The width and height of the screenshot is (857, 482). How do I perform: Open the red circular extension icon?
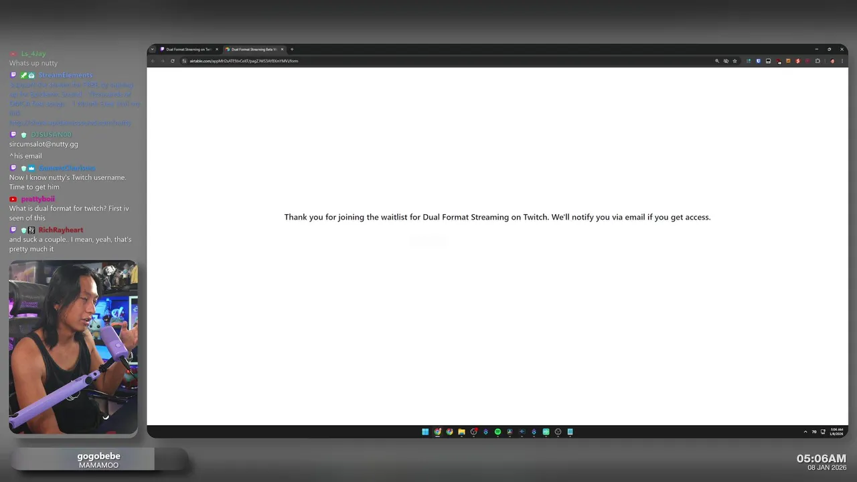[x=798, y=61]
